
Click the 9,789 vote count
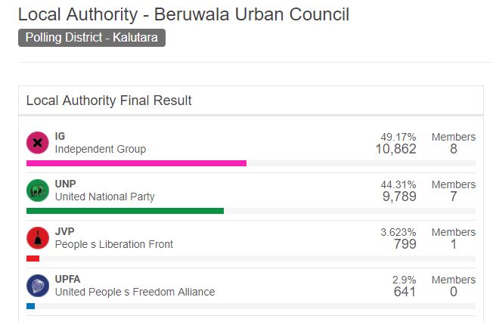click(399, 197)
